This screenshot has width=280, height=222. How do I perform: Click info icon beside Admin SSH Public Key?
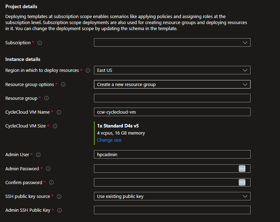[60, 210]
